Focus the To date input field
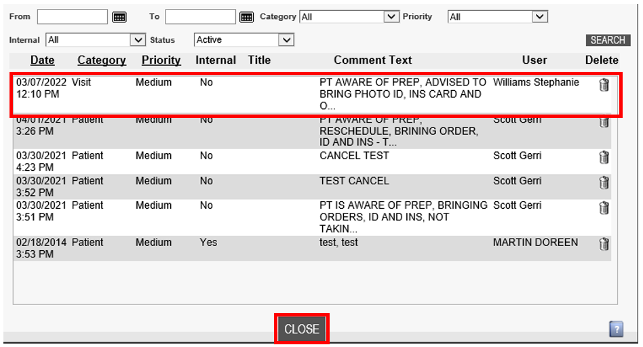 pos(201,17)
